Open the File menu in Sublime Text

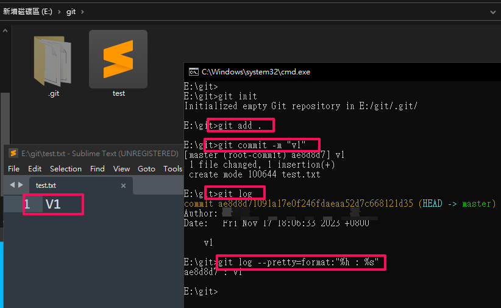click(13, 168)
